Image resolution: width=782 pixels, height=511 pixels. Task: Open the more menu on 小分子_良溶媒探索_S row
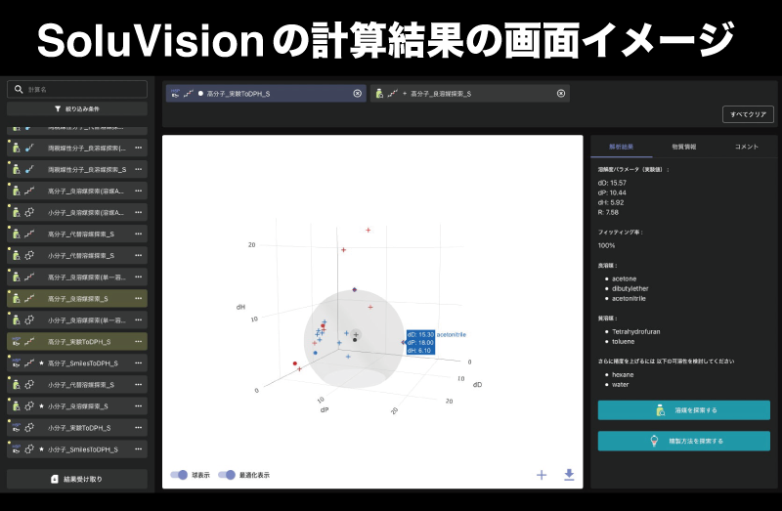pos(138,405)
